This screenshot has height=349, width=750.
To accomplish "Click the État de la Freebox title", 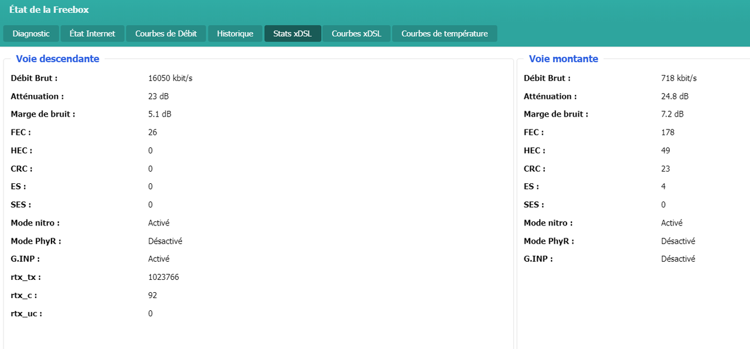I will point(49,10).
